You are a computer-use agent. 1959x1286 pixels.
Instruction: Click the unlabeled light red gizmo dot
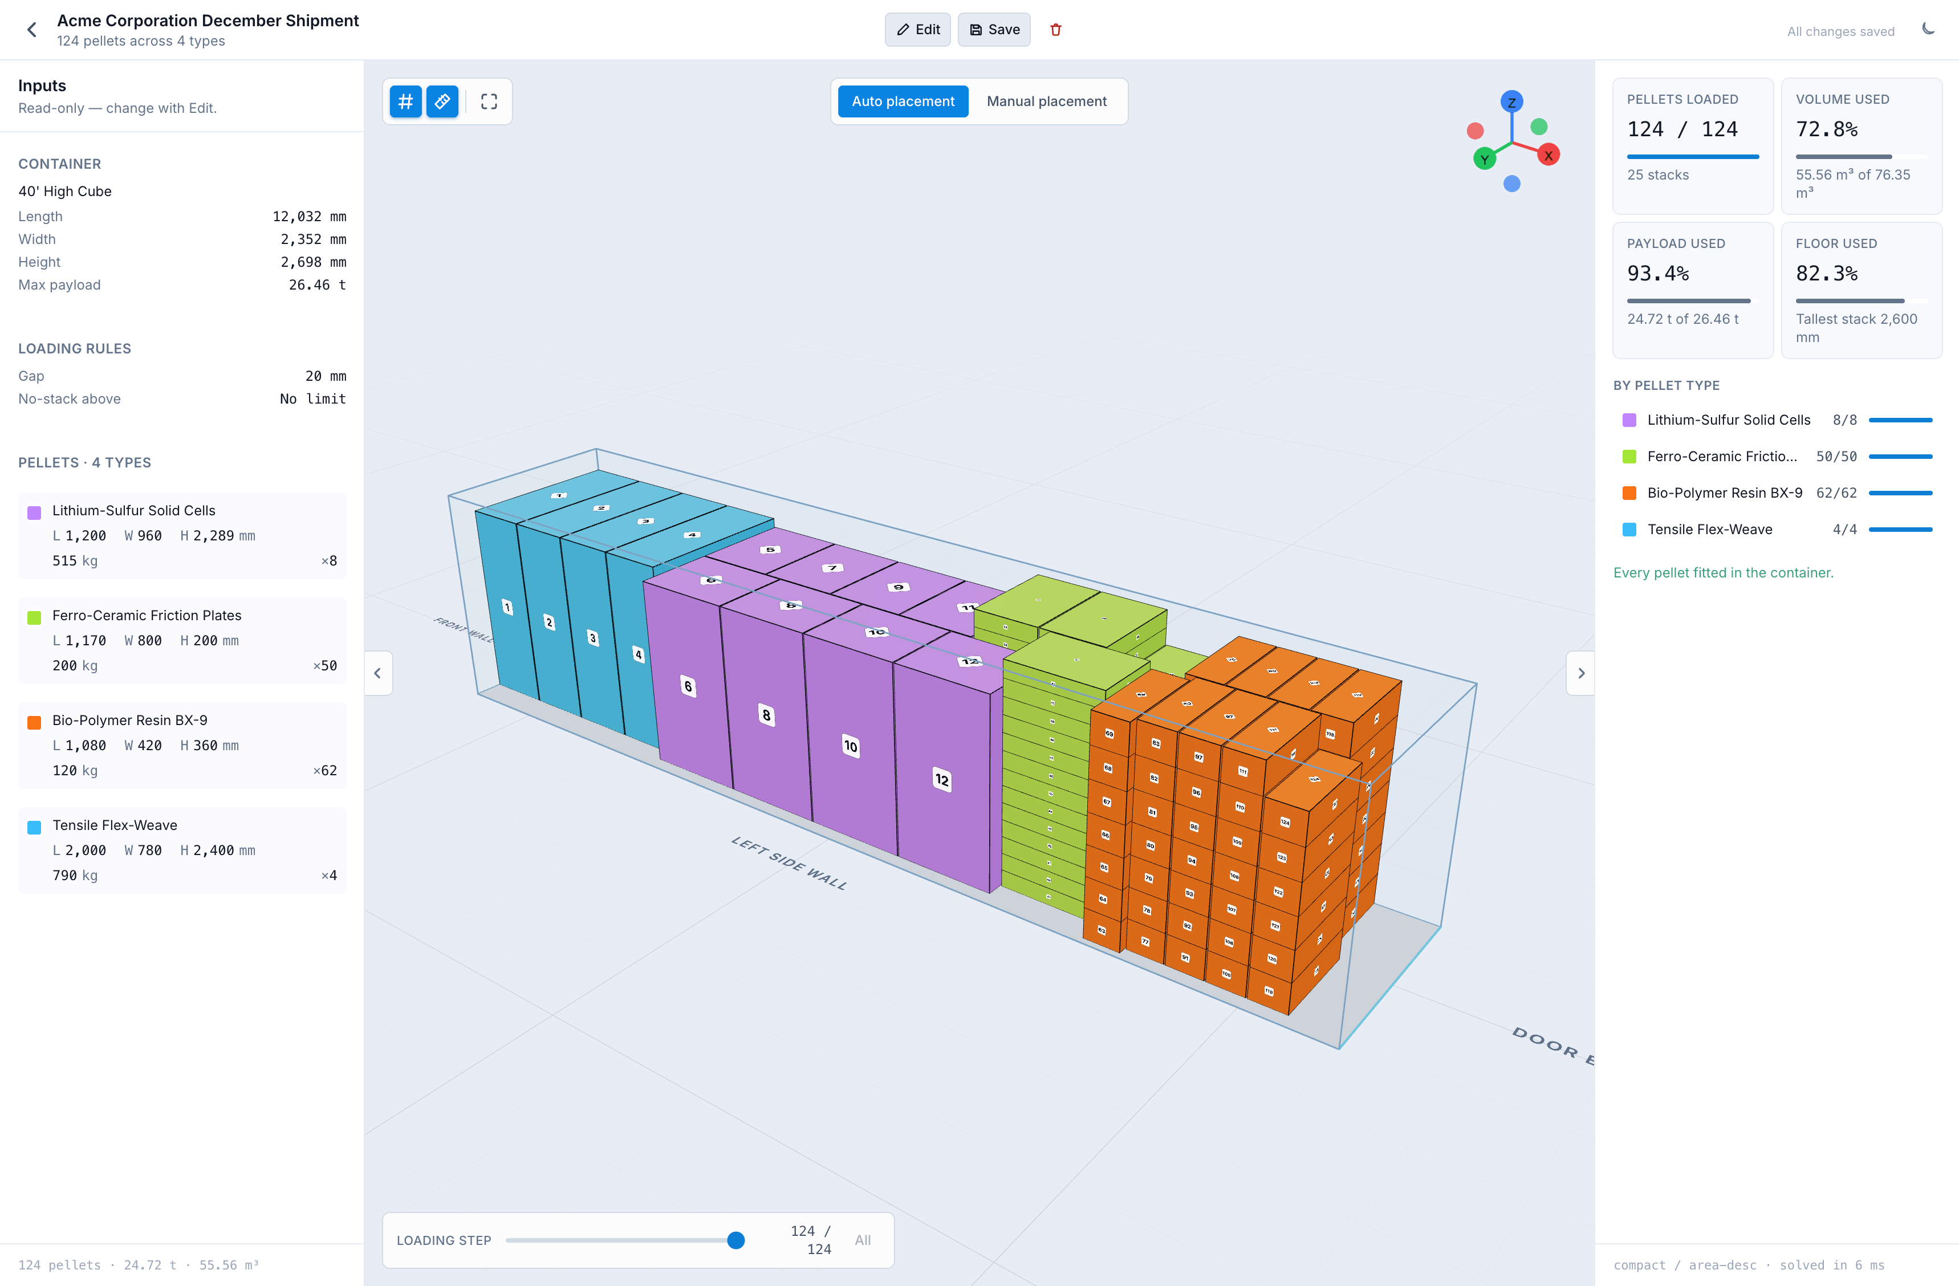(1475, 131)
